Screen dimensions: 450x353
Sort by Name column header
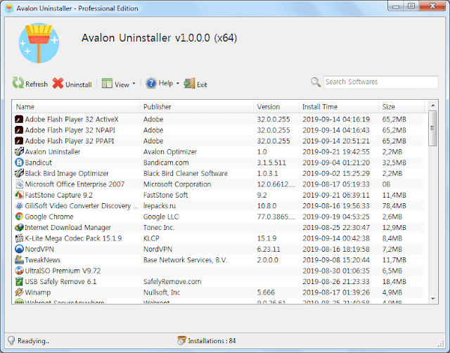[76, 107]
